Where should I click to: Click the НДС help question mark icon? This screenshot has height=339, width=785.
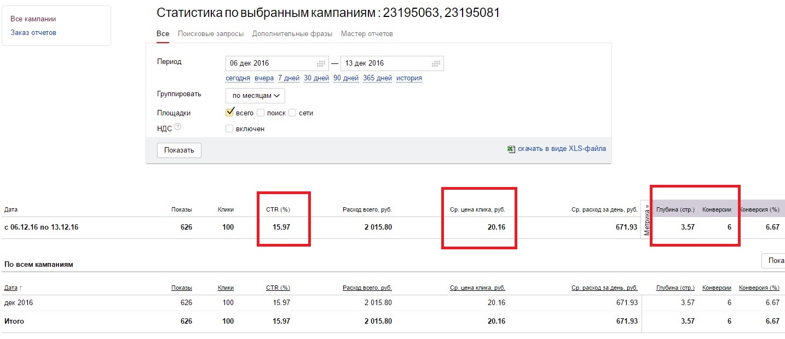[177, 128]
